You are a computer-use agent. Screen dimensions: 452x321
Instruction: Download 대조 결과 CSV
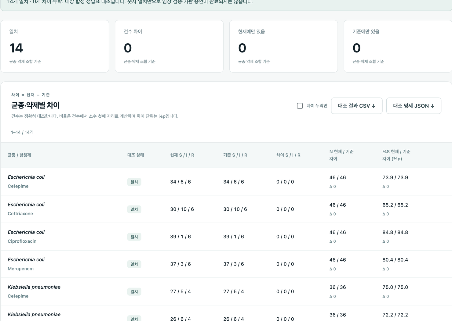pos(357,106)
